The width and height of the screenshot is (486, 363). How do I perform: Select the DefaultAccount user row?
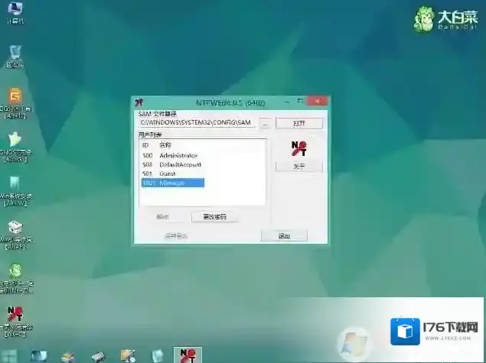pyautogui.click(x=173, y=164)
